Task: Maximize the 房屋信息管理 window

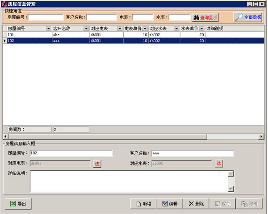Action: click(x=255, y=4)
